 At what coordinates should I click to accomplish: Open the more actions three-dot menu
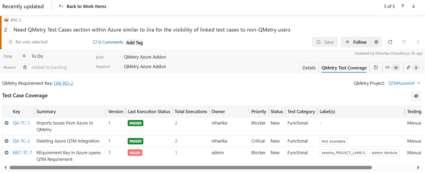(418, 42)
